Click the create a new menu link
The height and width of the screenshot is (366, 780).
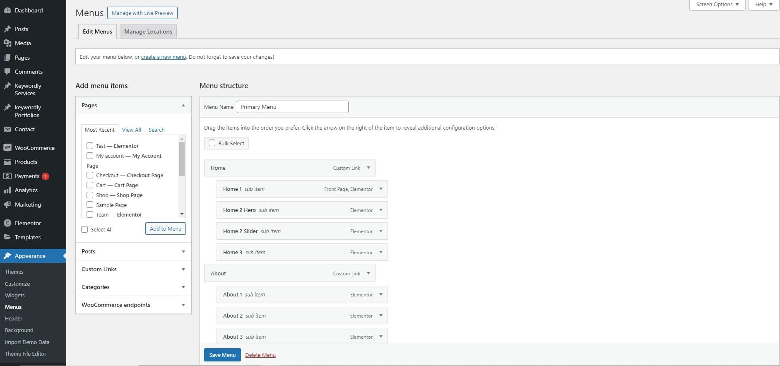(x=163, y=57)
